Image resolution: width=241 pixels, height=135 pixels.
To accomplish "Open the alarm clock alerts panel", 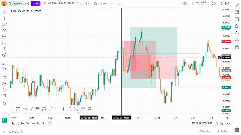I will click(x=237, y=40).
